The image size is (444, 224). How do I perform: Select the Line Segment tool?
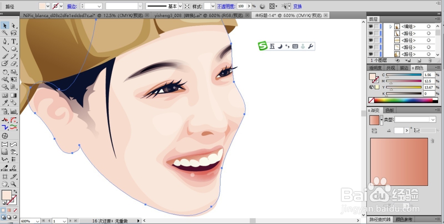(x=5, y=49)
